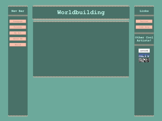The width and height of the screenshot is (162, 121).
Task: Click the sawtooth artist badge
Action: [144, 50]
